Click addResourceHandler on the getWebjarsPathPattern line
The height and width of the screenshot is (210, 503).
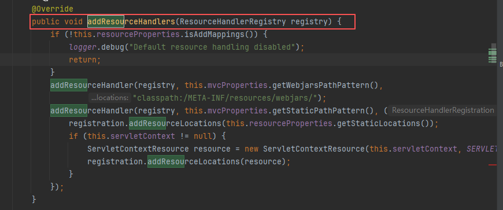tap(91, 86)
